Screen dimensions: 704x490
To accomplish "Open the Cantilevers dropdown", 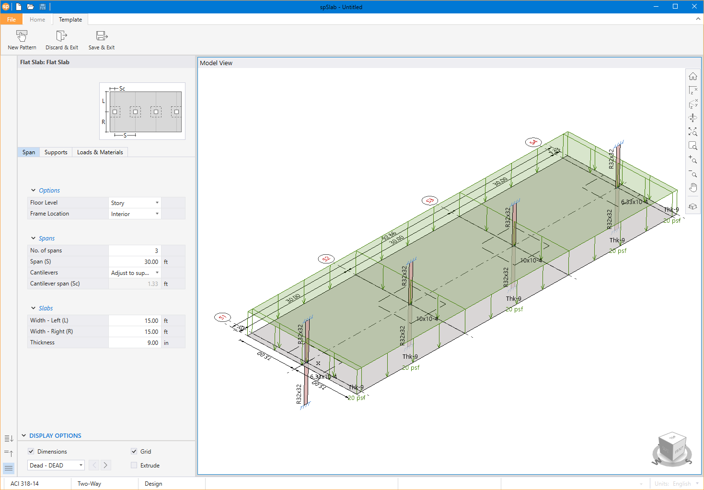I will (135, 273).
